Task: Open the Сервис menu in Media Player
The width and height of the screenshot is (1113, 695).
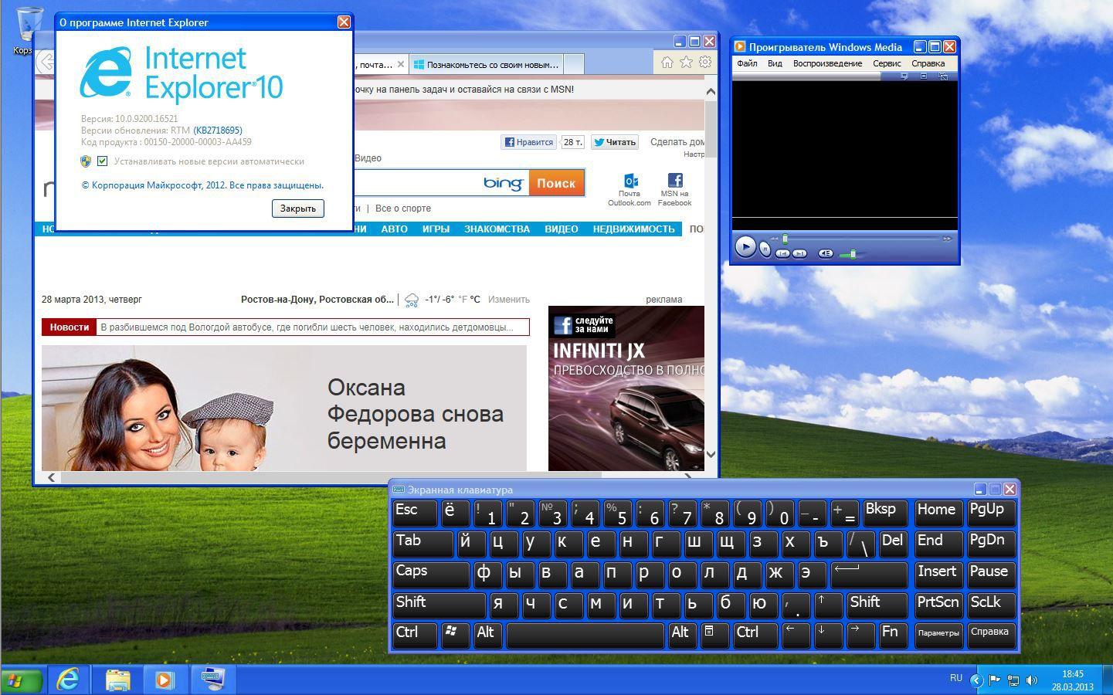Action: (x=886, y=63)
